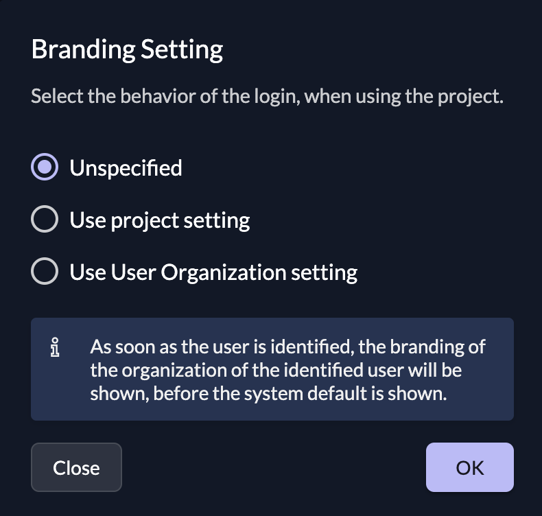This screenshot has width=542, height=516.
Task: Click the Branding Setting dialog title
Action: click(127, 50)
